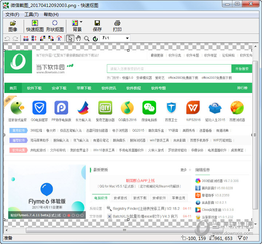Click the 保存 save floppy icon
The width and height of the screenshot is (262, 244).
tap(97, 23)
